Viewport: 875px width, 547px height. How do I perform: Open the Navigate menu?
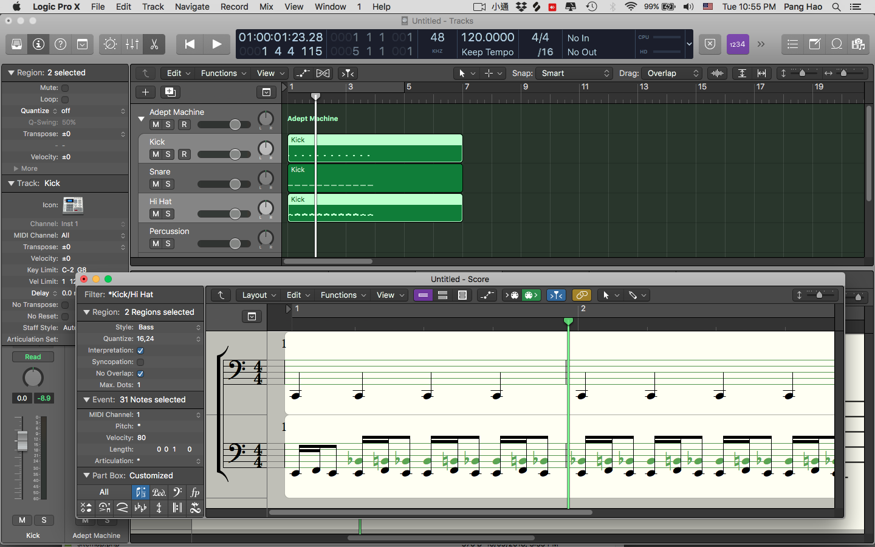(x=192, y=7)
